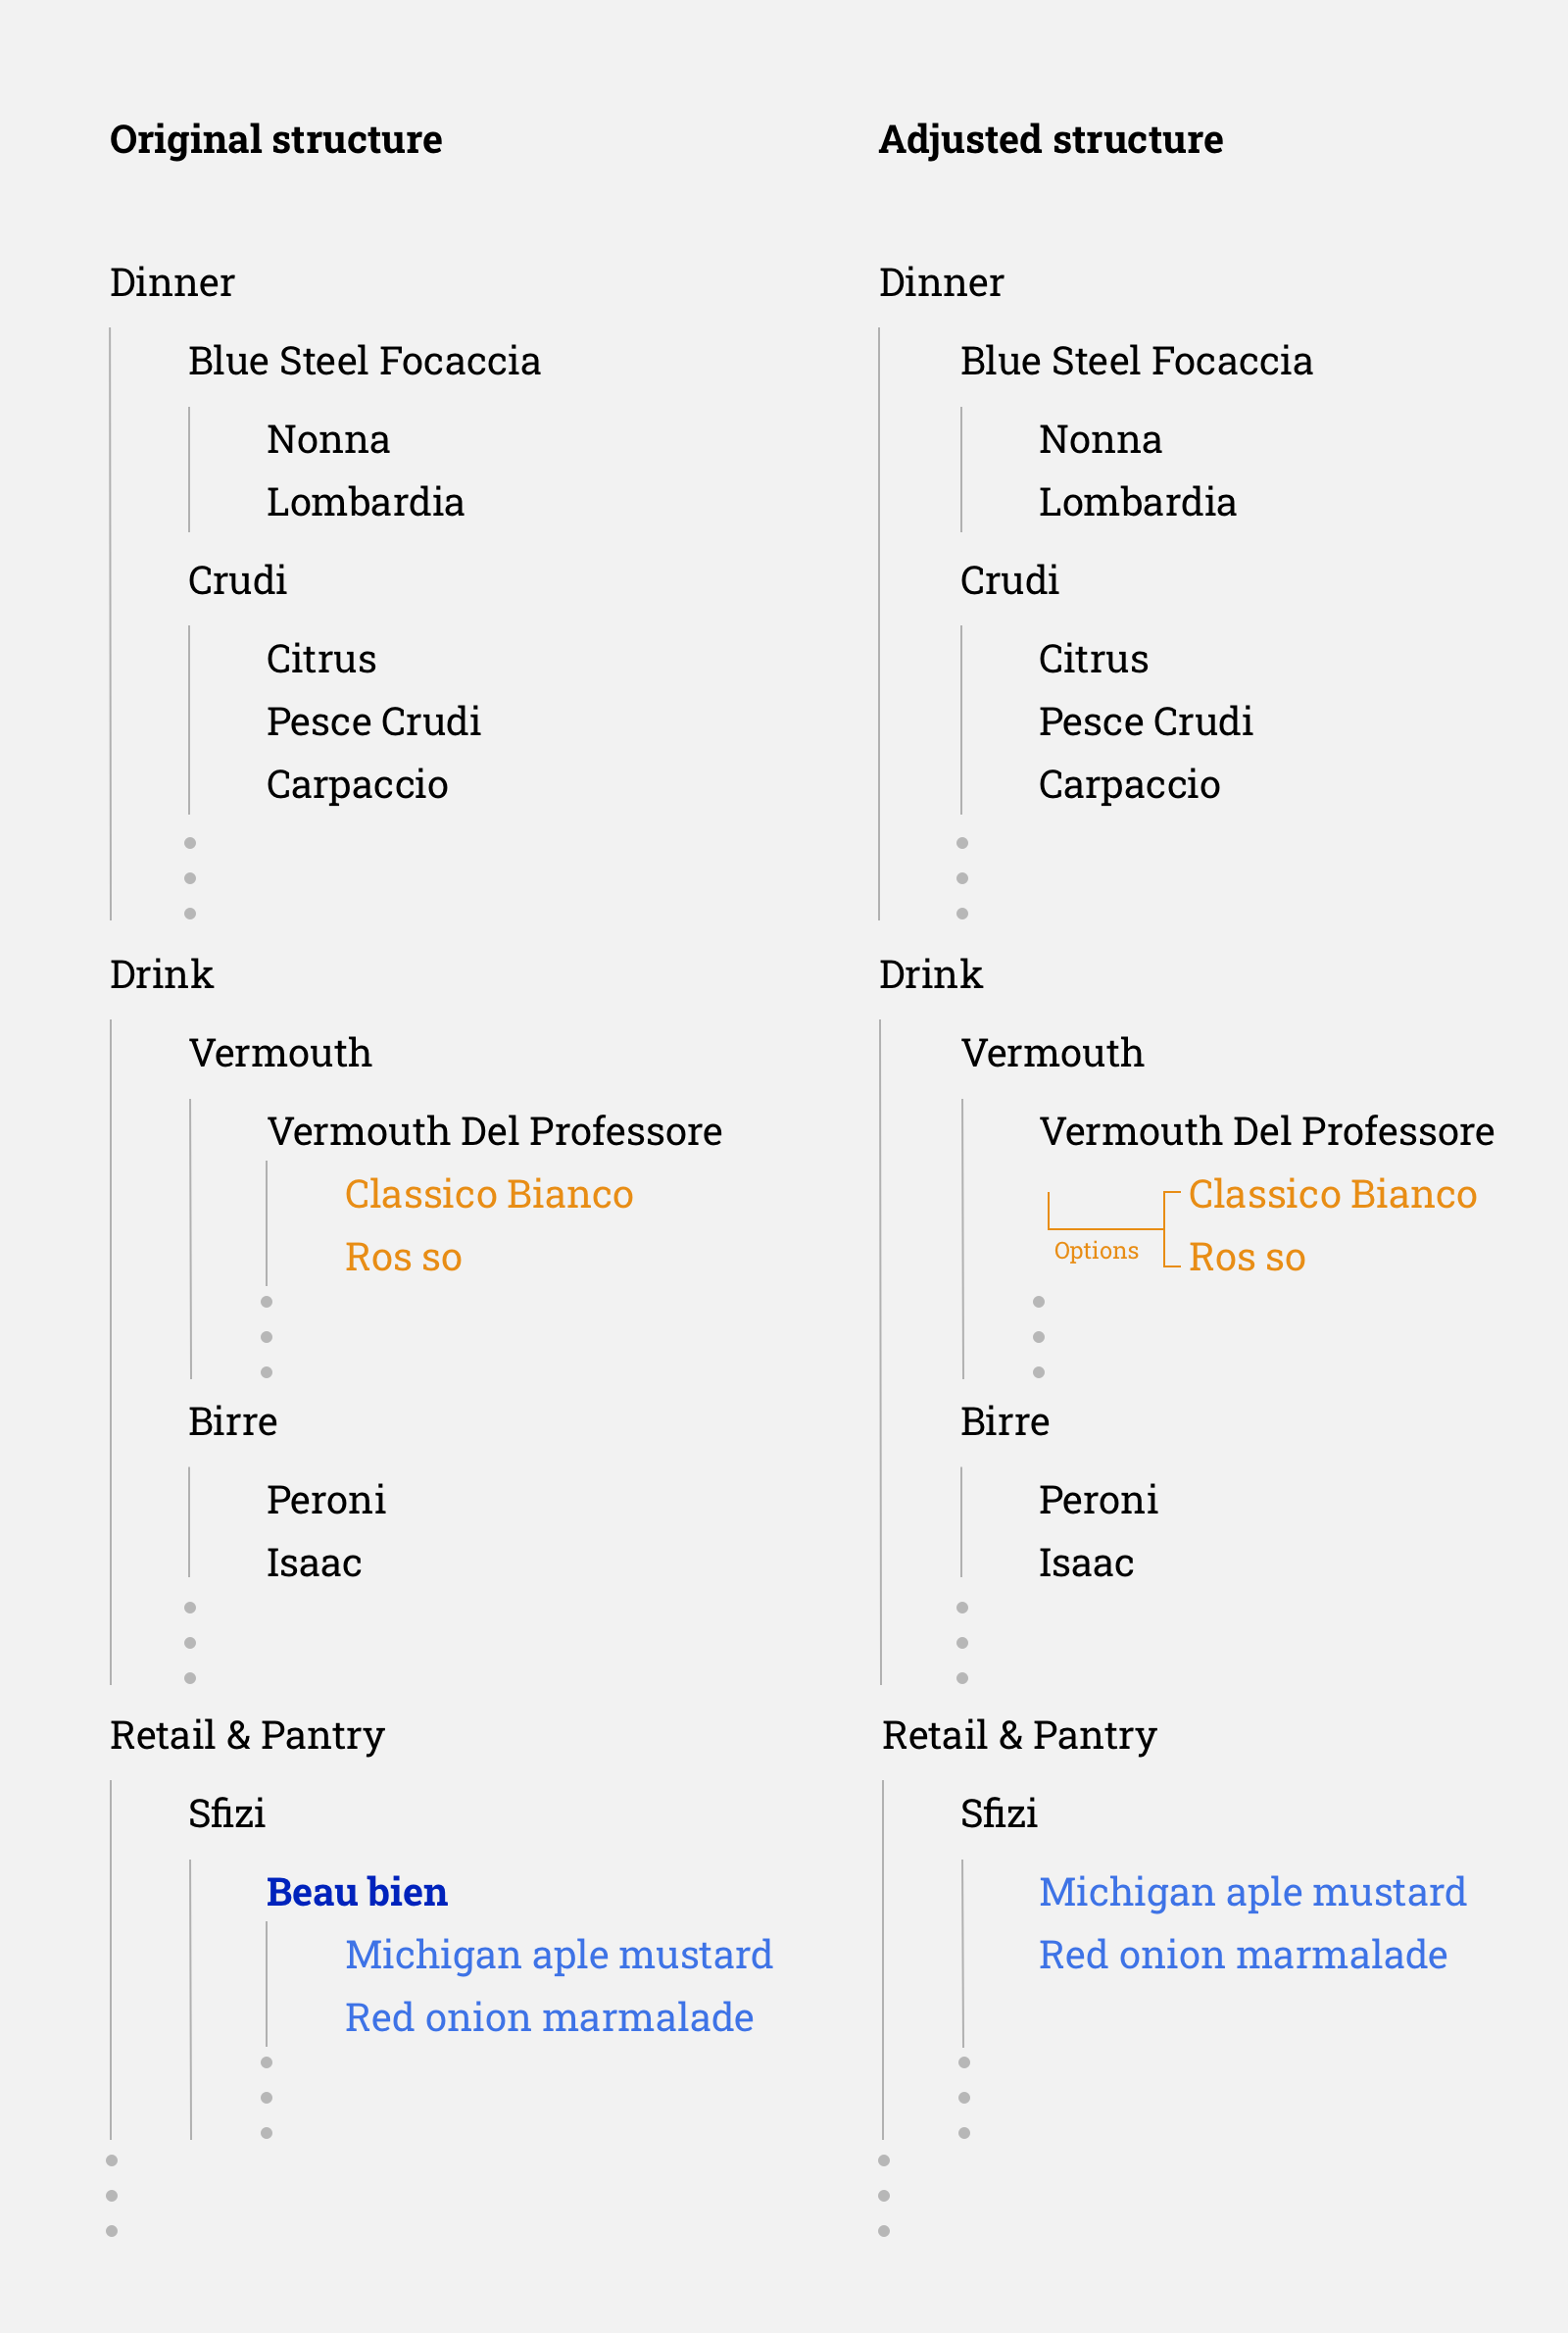Select 'Pesce Crudi' in the adjusted structure

(x=1145, y=721)
